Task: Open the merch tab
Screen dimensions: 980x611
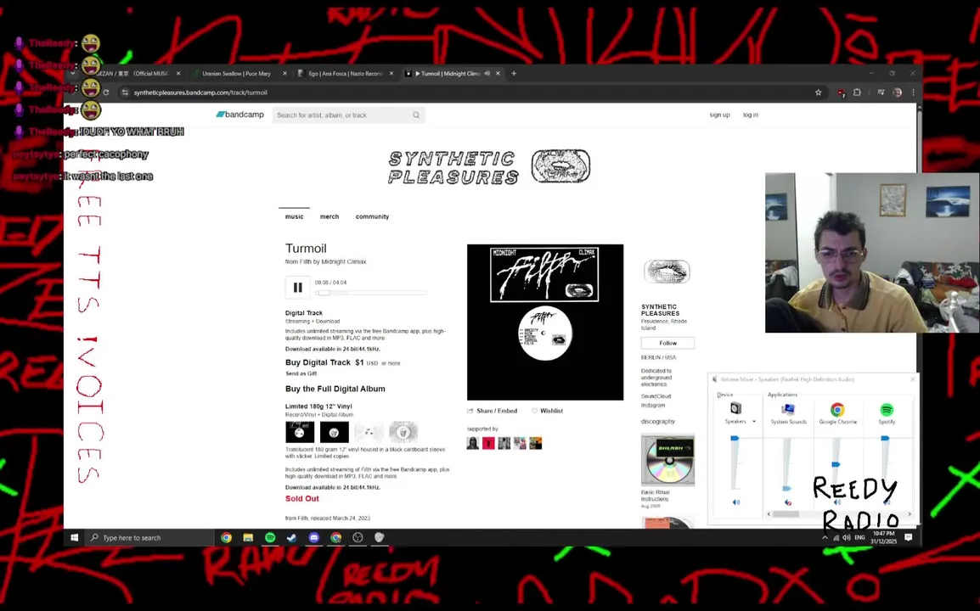Action: click(329, 216)
